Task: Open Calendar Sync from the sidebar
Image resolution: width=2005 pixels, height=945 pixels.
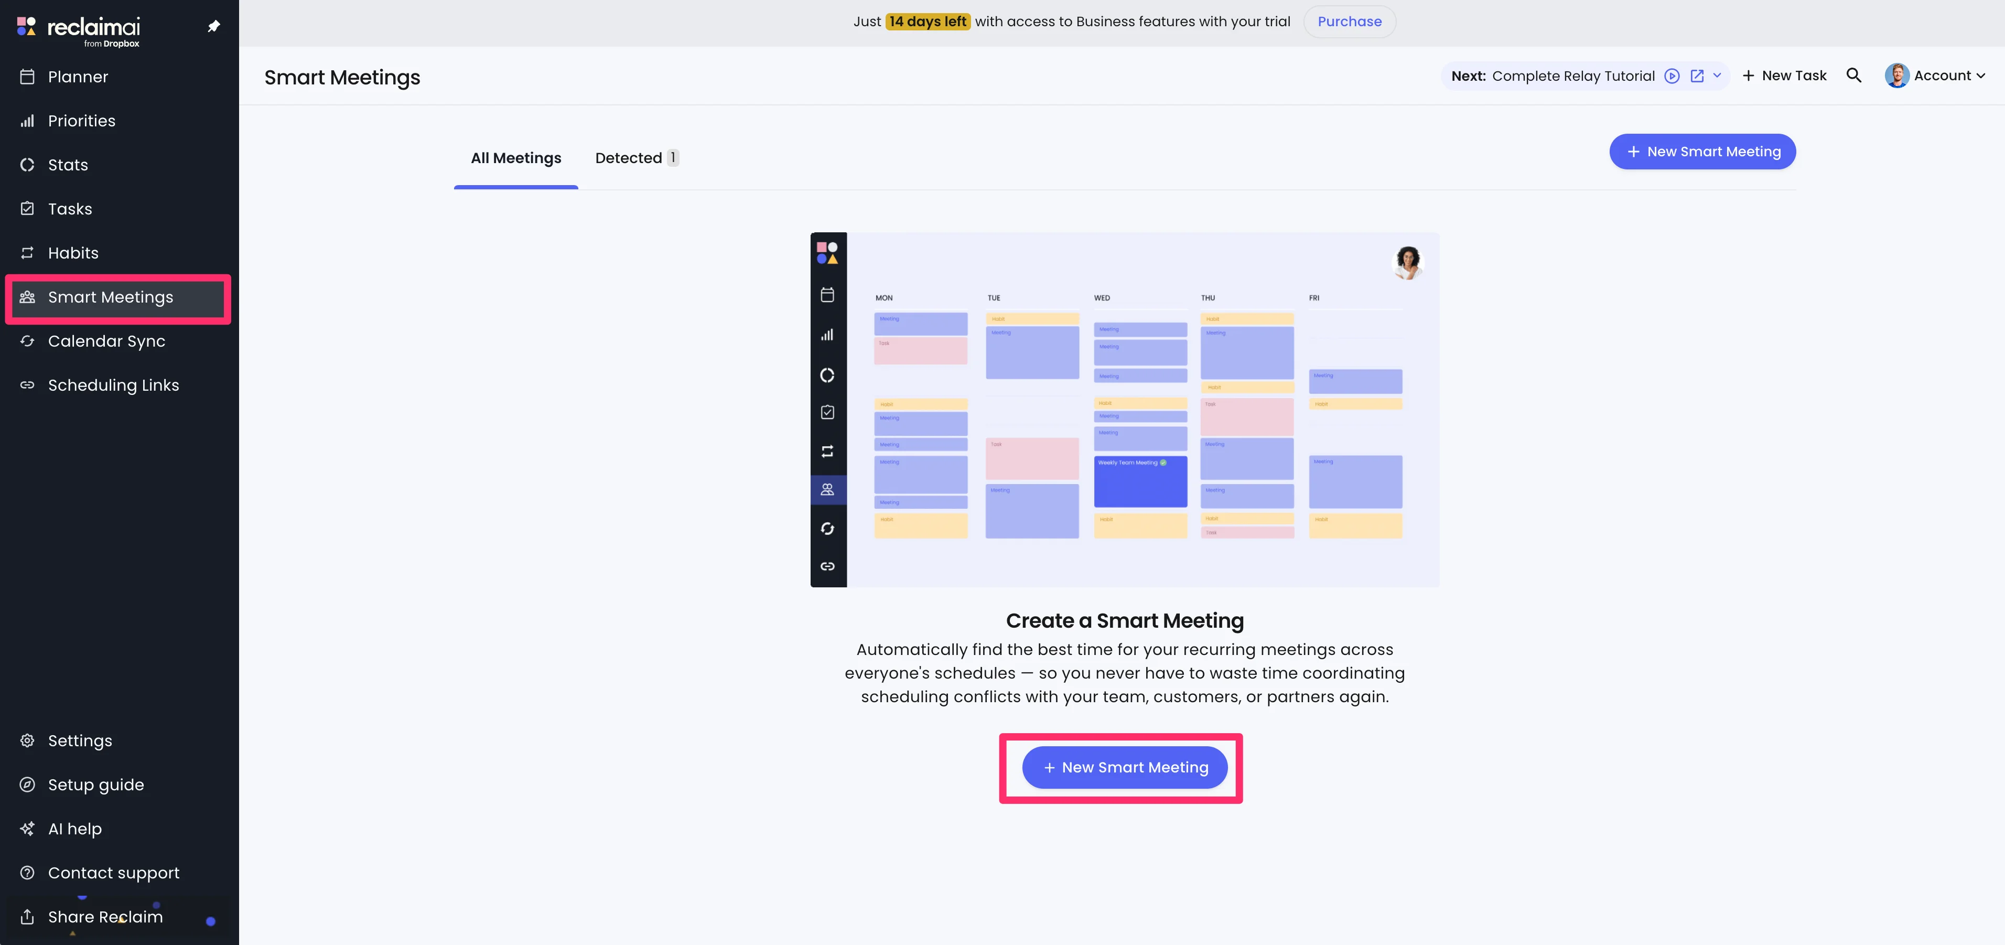Action: click(x=106, y=341)
